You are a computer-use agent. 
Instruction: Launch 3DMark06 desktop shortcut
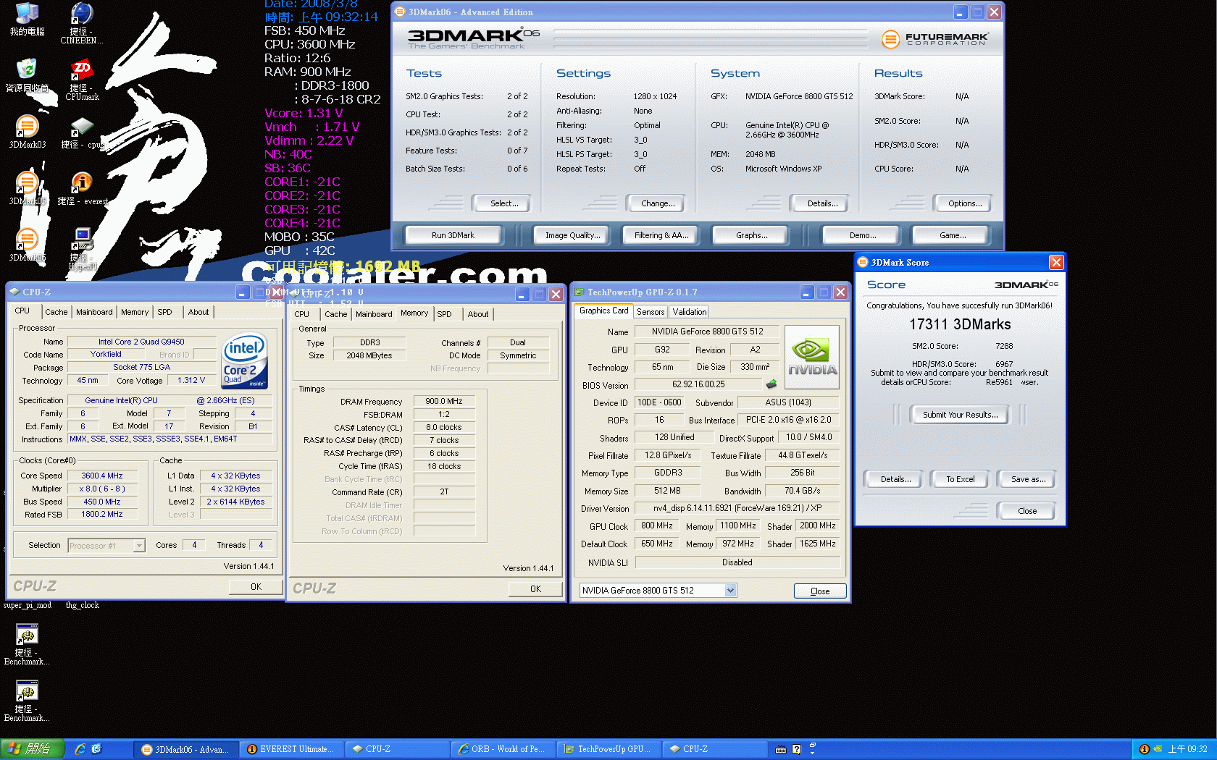[27, 245]
